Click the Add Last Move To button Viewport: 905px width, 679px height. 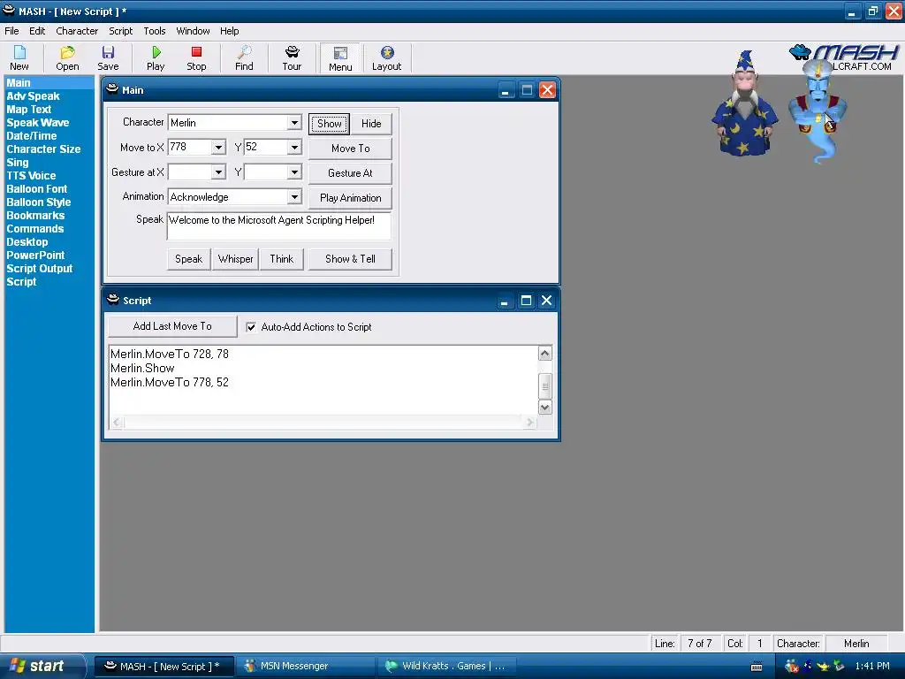coord(172,326)
